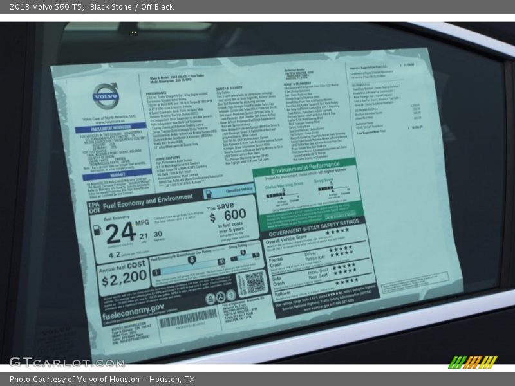Click the round agency seals beside the QR code
The height and width of the screenshot is (386, 515).
(x=221, y=297)
